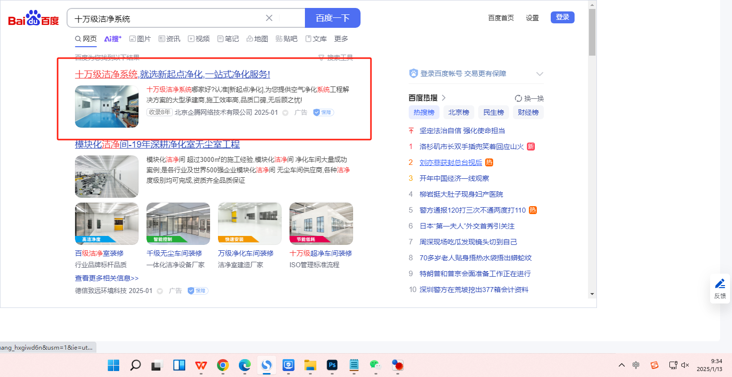
Task: Select the 北京榜 hot list tab
Action: coord(459,112)
